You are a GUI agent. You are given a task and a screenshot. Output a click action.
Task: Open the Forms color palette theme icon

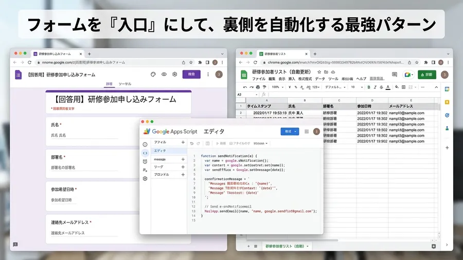153,75
